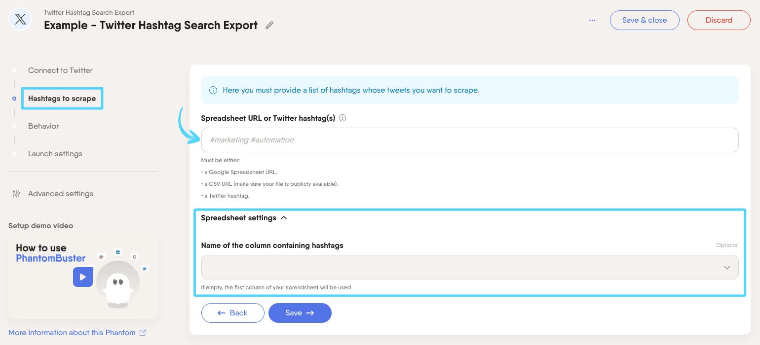Viewport: 760px width, 345px height.
Task: Click the 'If empty, the first column' note
Action: (x=276, y=287)
